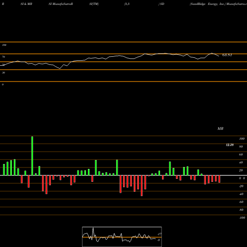Open the mini overview chart at bottom

pos(122,237)
